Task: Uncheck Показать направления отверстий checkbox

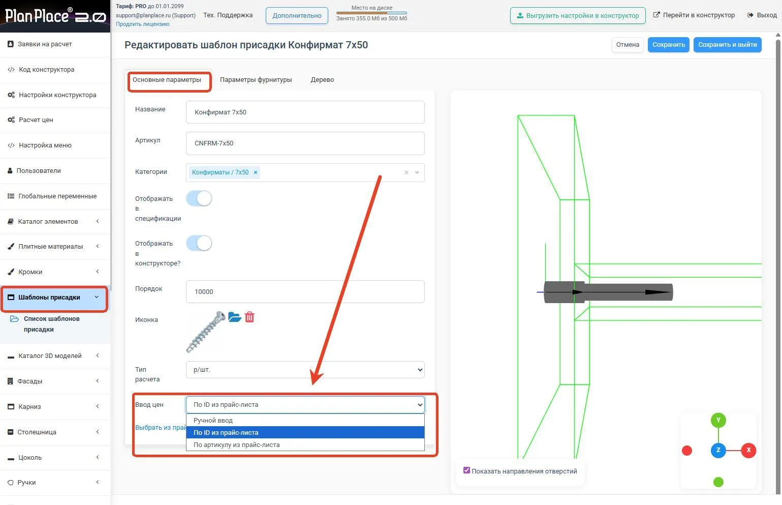Action: [x=466, y=470]
